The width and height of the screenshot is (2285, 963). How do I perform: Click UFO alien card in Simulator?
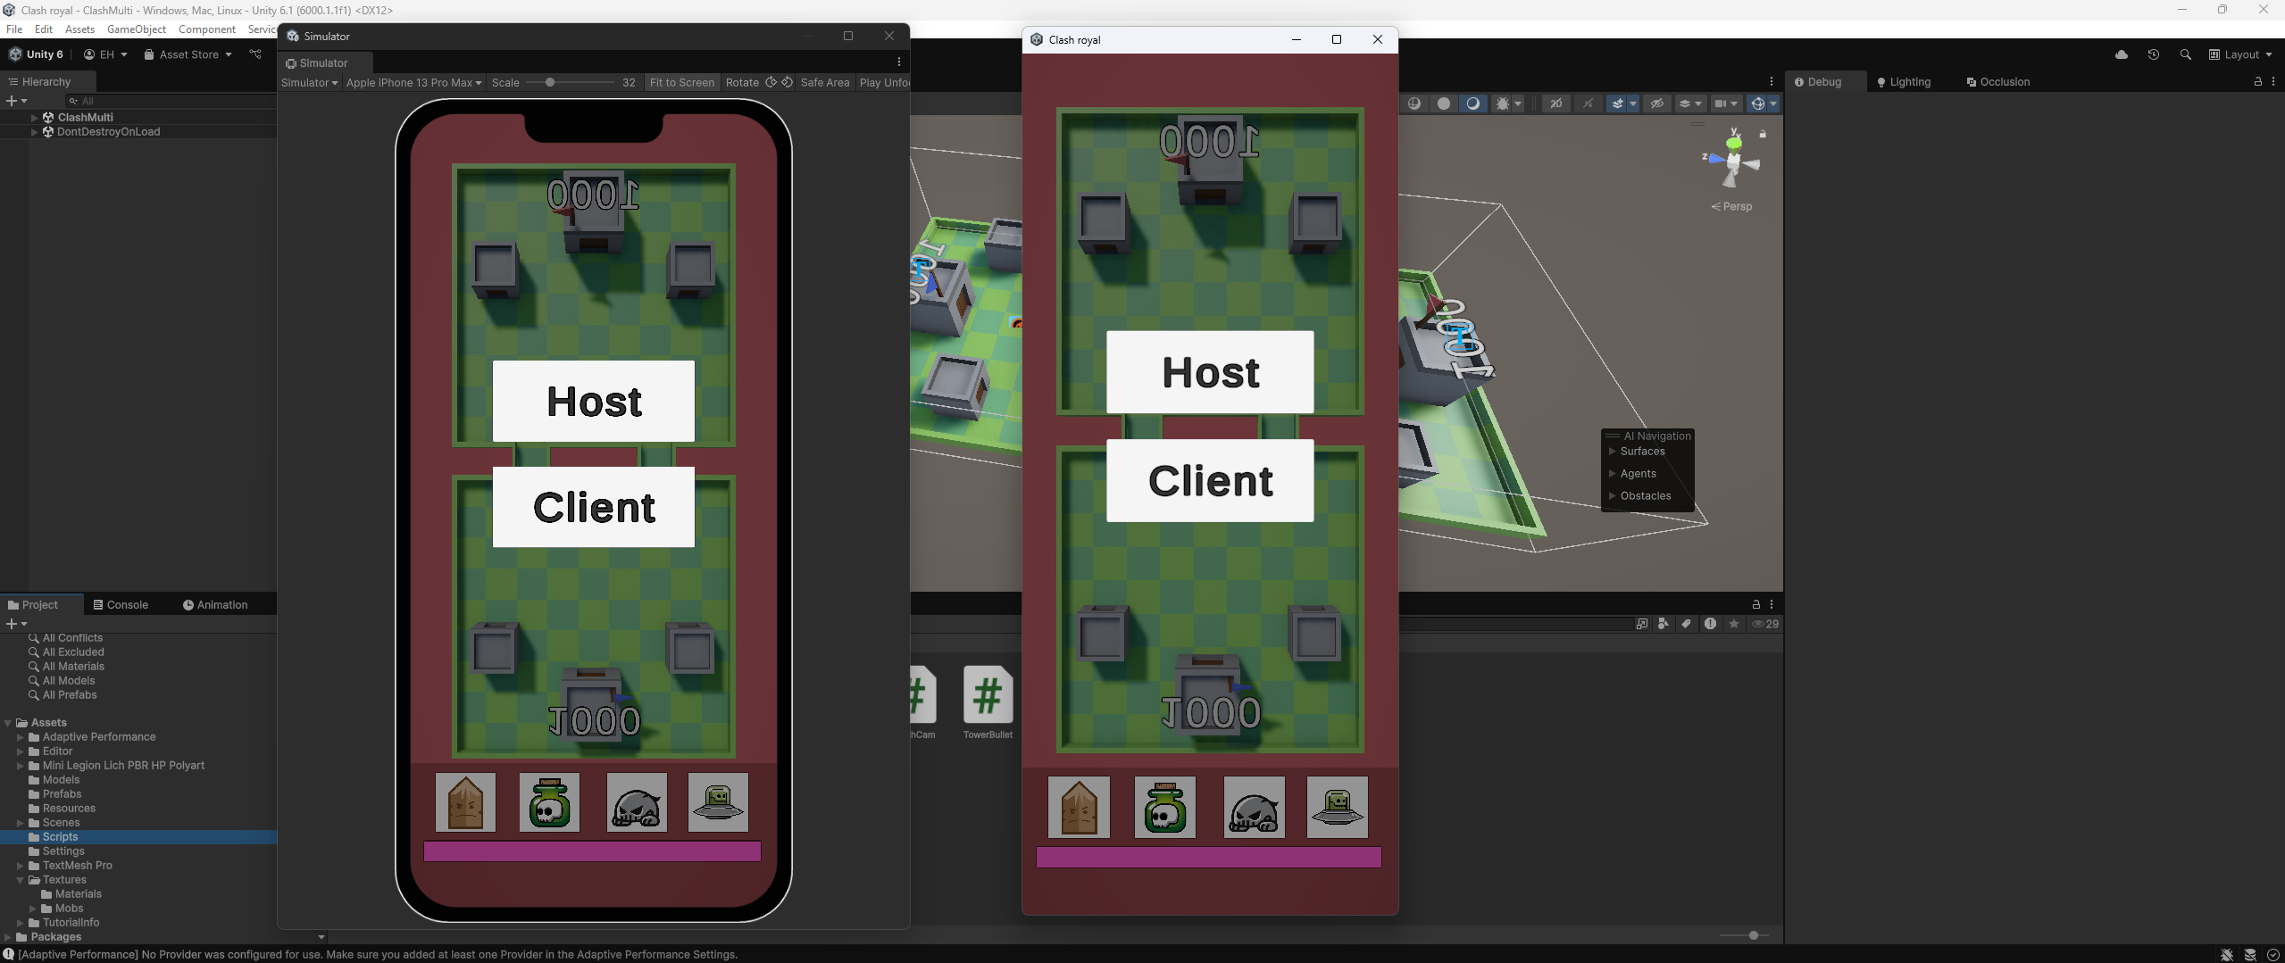pyautogui.click(x=718, y=802)
